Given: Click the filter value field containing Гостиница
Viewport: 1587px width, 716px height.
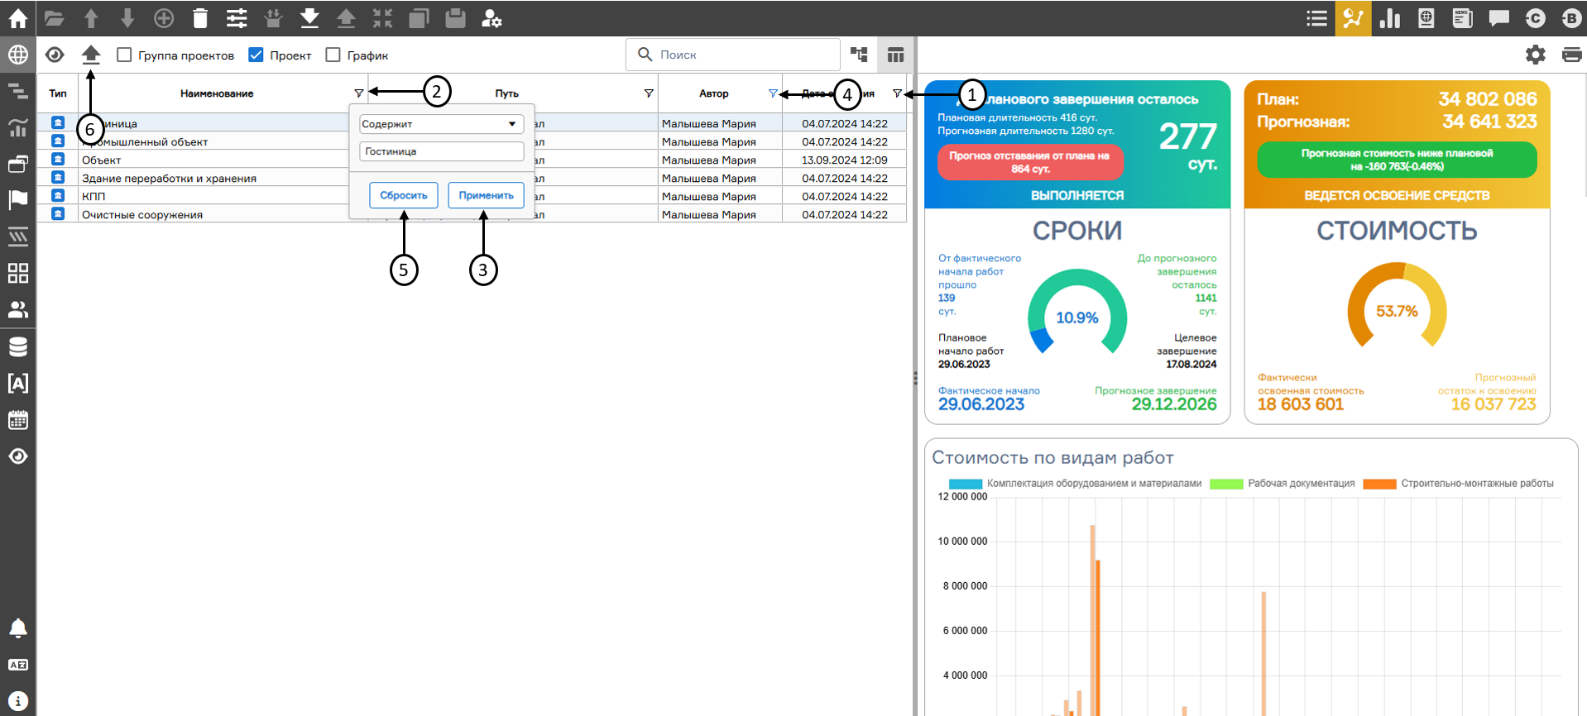Looking at the screenshot, I should click(x=442, y=151).
